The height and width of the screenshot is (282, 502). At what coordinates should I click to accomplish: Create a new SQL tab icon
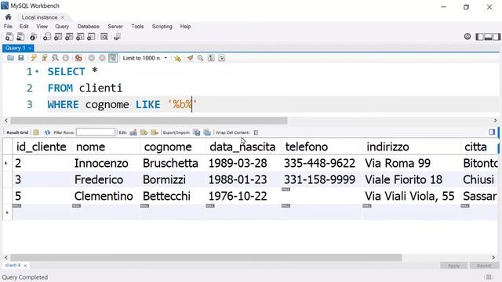[x=9, y=37]
